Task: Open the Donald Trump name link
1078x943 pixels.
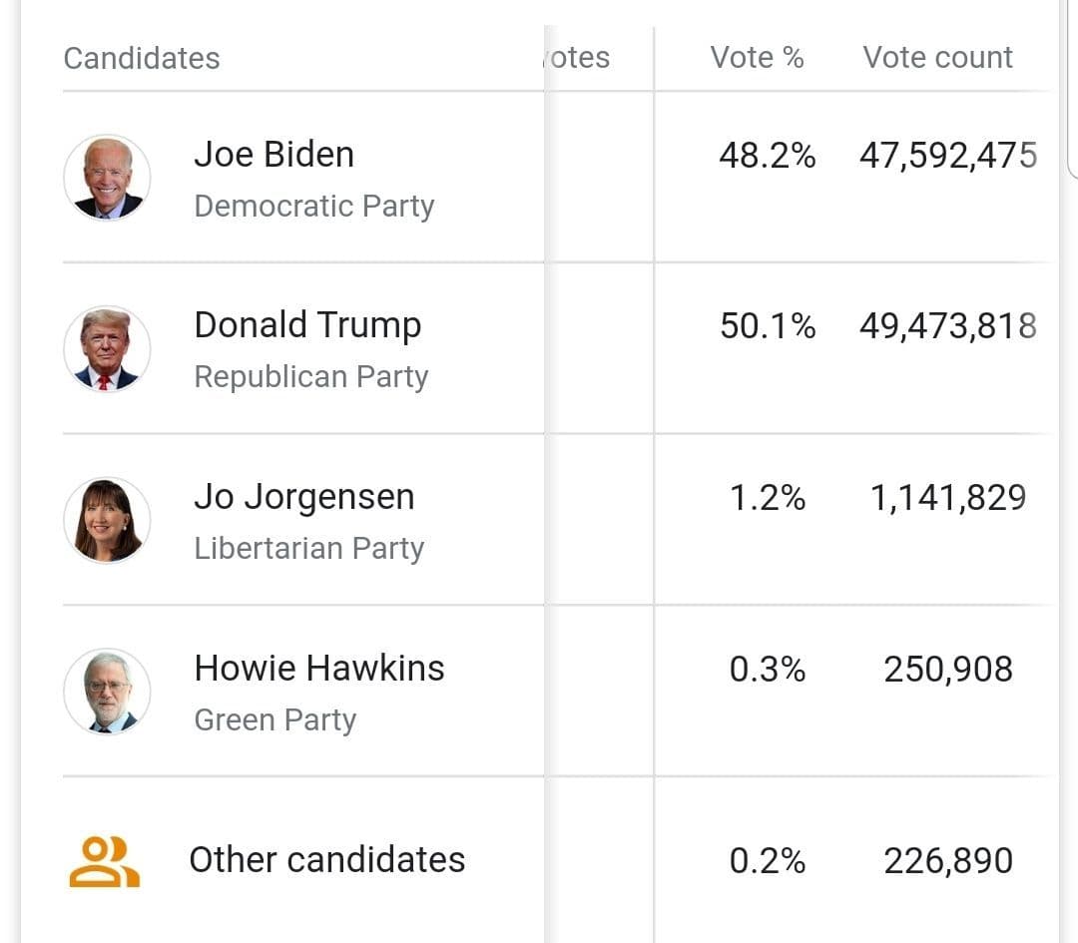Action: (307, 325)
